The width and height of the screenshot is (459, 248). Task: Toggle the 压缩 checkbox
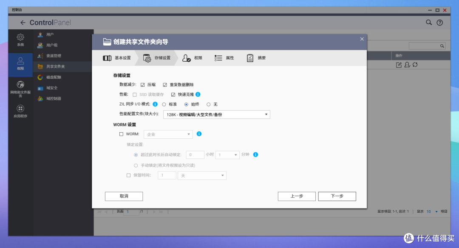coord(142,85)
